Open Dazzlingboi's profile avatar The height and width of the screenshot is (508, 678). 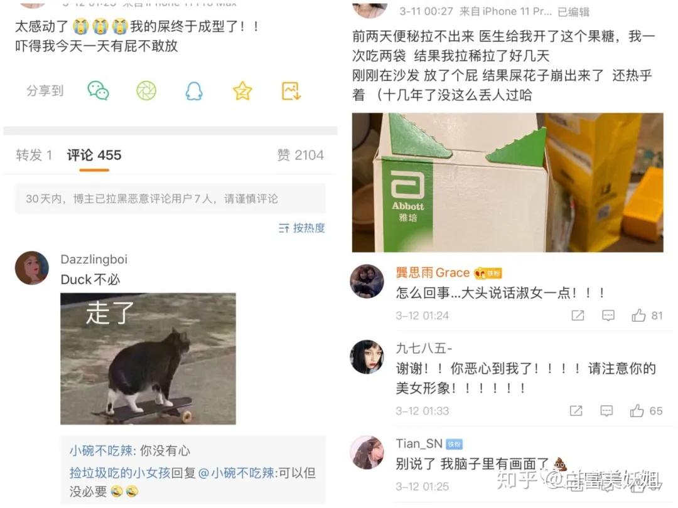click(32, 268)
